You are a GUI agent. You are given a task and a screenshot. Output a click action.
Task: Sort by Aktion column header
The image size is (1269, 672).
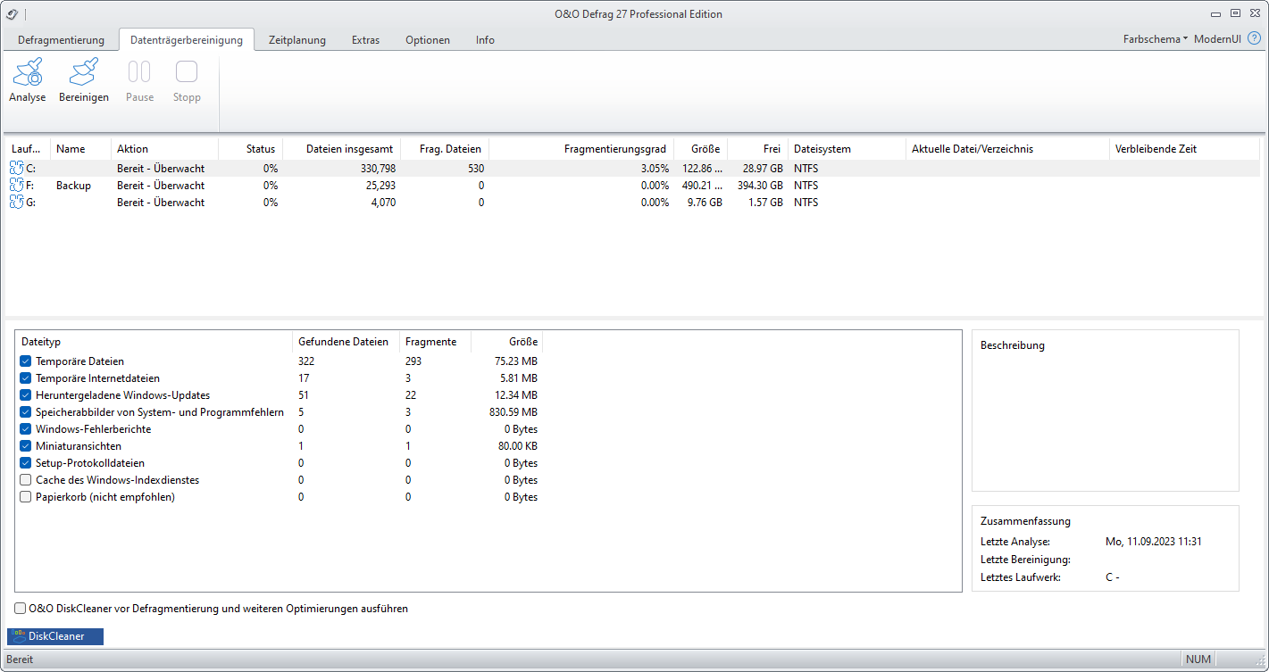[x=164, y=149]
